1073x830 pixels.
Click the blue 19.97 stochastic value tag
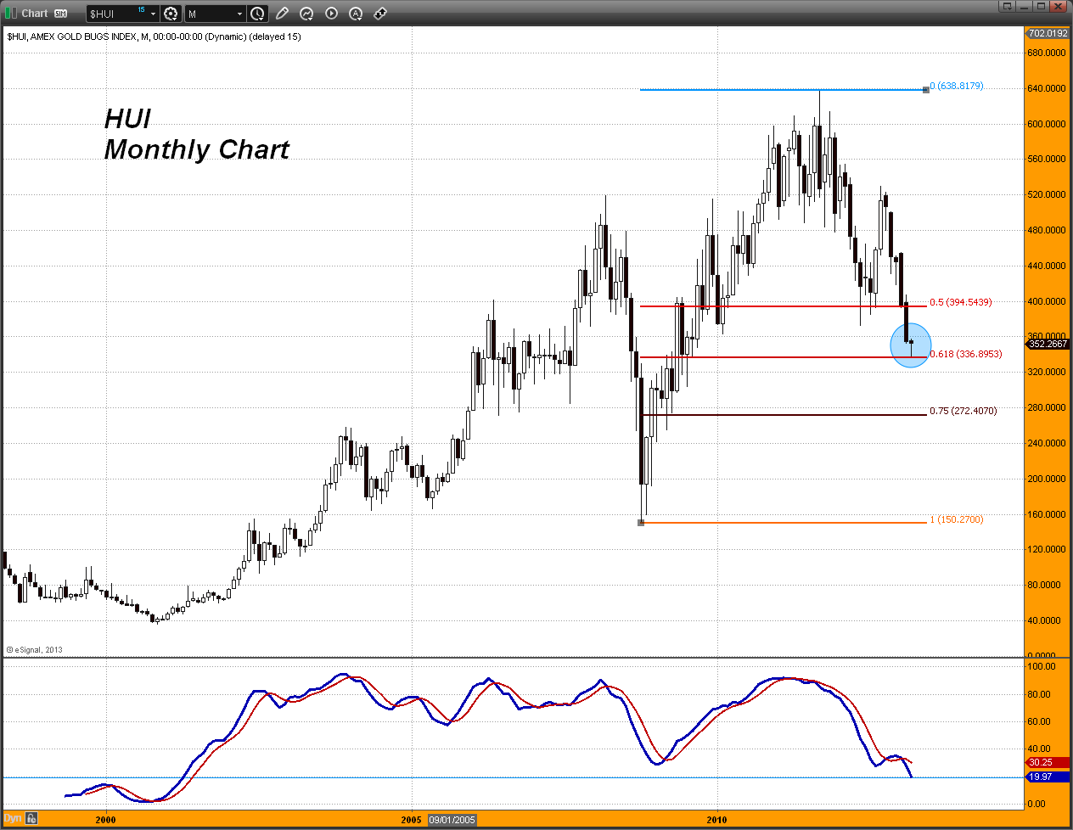[x=1048, y=777]
